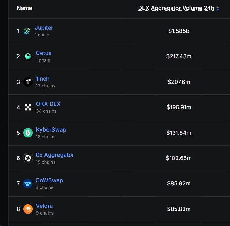Viewport: 230px width, 226px height.
Task: Open the Cetus protocol link
Action: pyautogui.click(x=44, y=53)
